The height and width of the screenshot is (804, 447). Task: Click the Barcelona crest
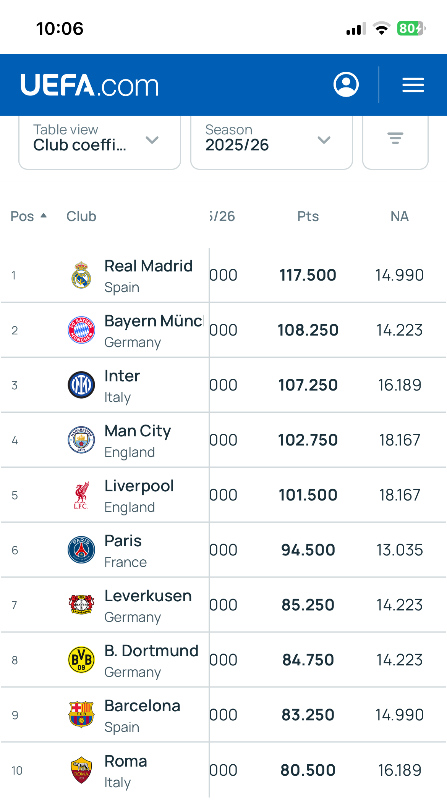pyautogui.click(x=81, y=714)
